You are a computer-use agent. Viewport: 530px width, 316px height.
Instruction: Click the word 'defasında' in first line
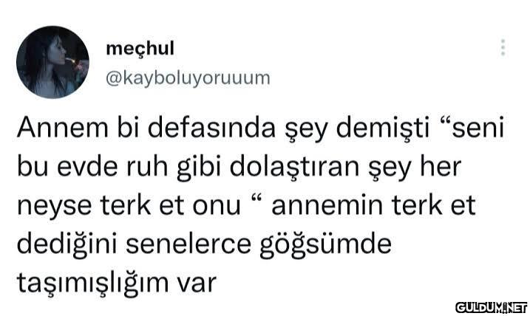coord(211,128)
